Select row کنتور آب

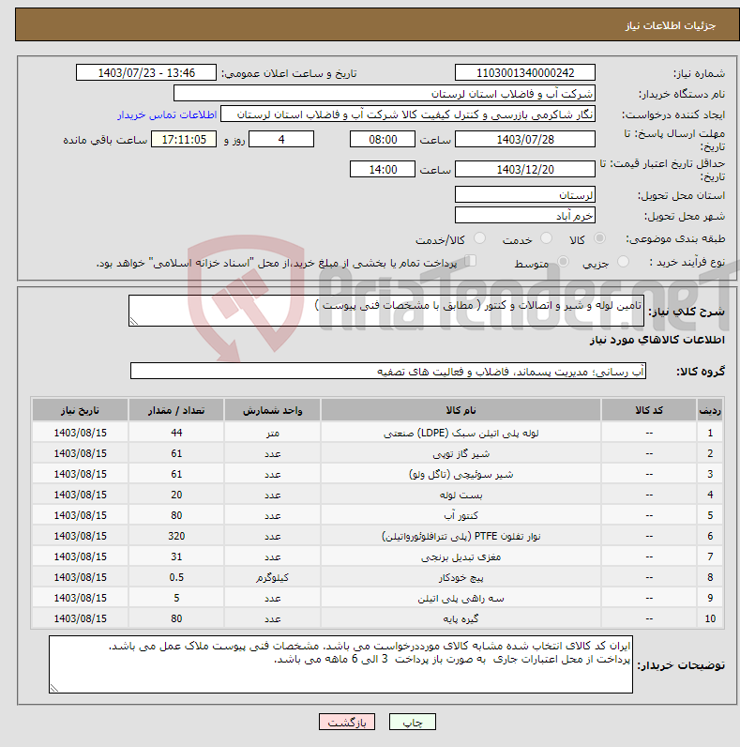tap(377, 515)
